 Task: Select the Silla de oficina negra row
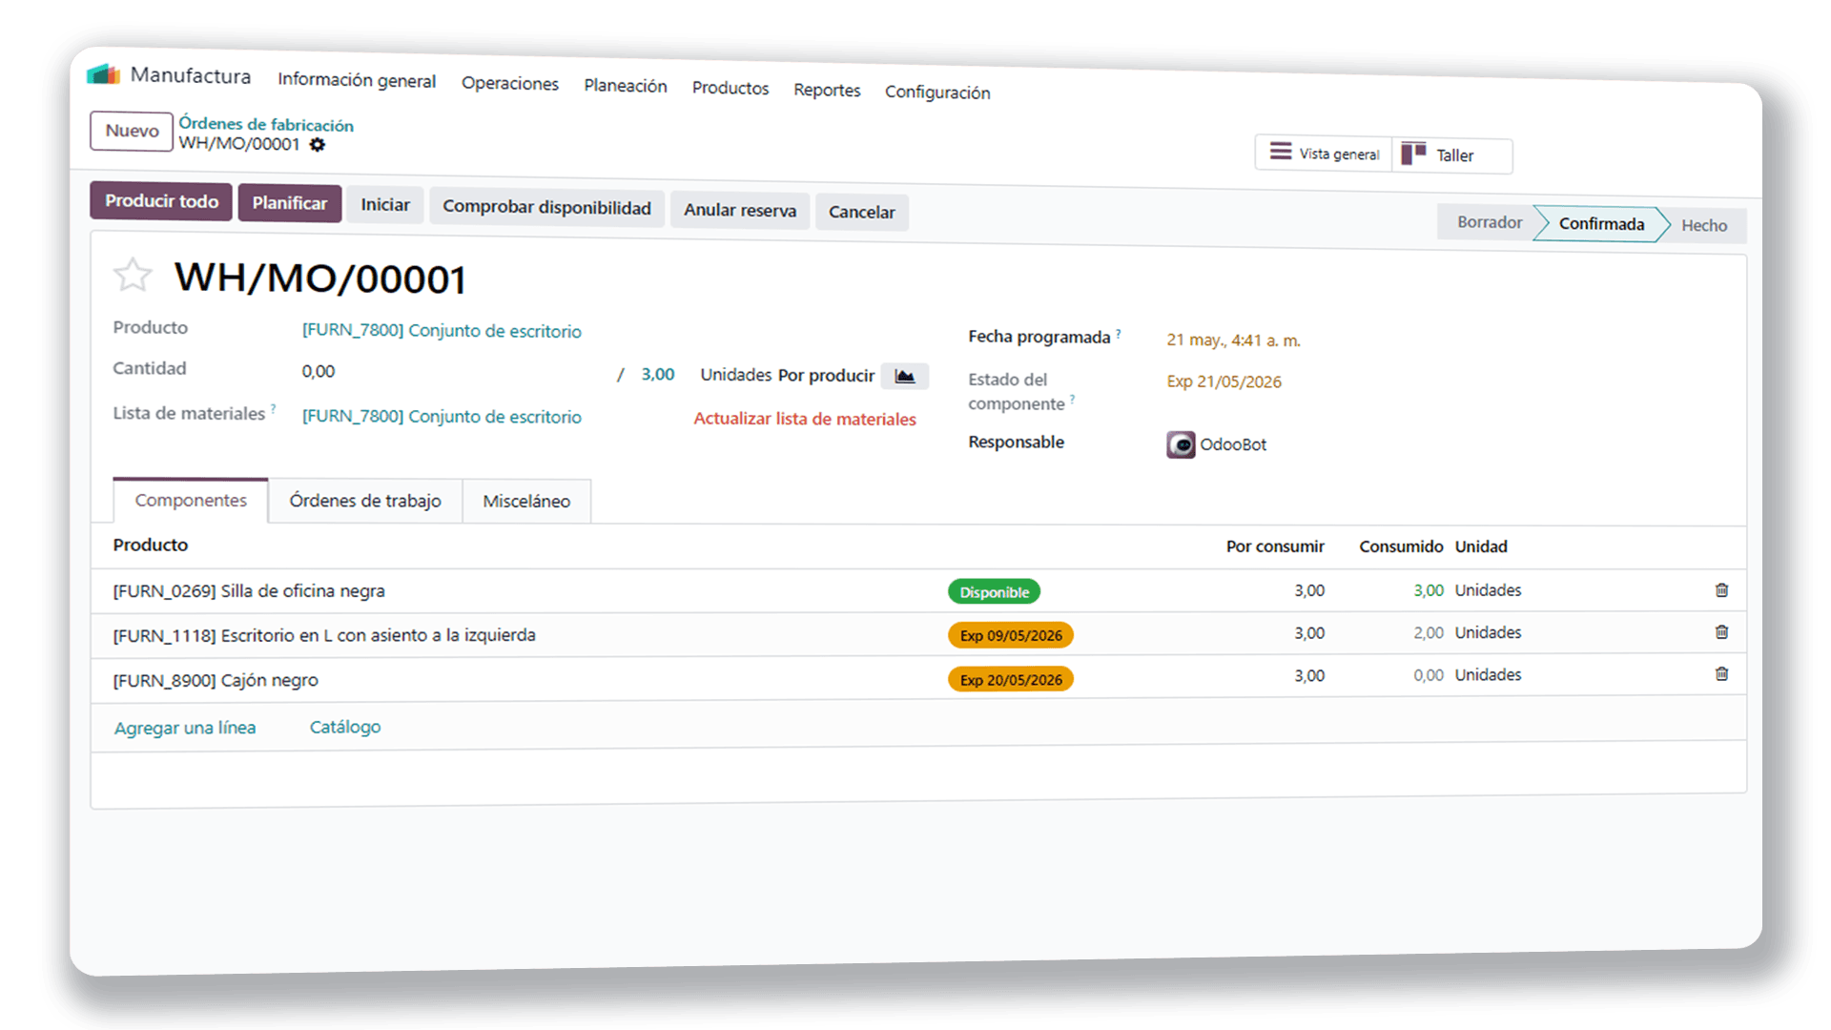pos(918,590)
